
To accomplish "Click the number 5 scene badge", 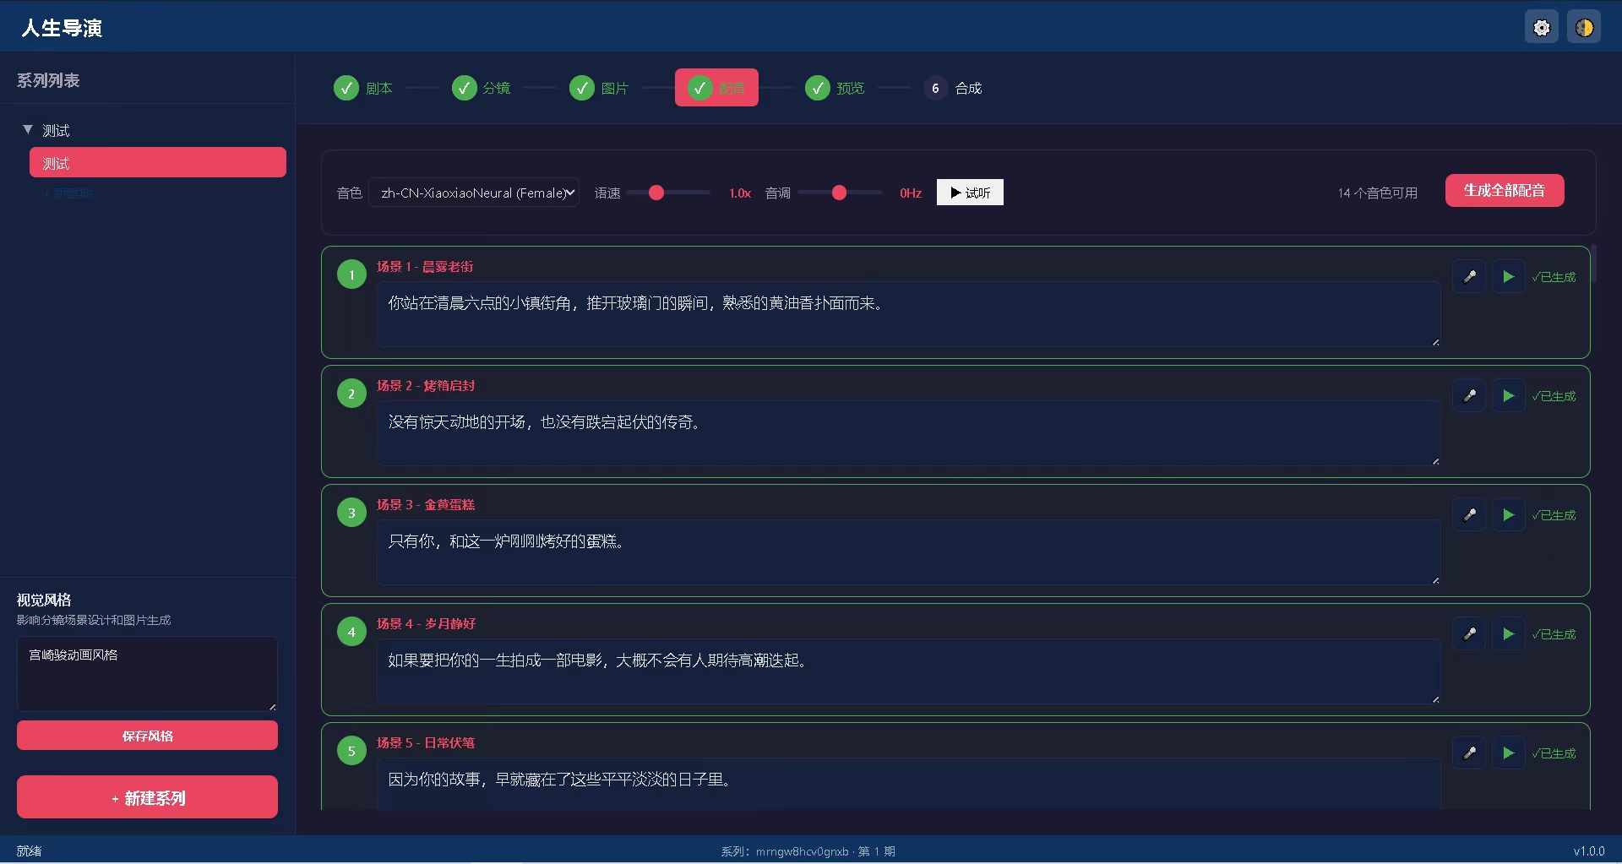I will coord(351,751).
